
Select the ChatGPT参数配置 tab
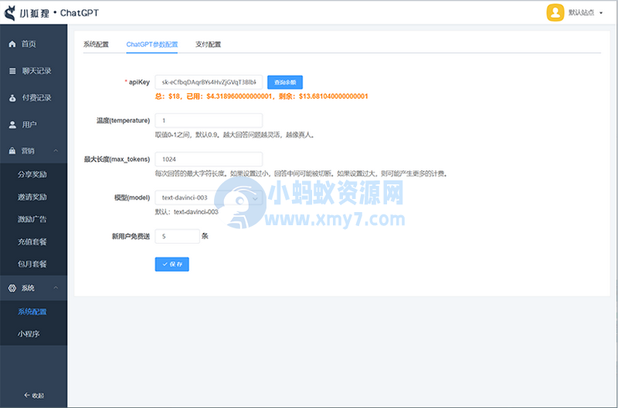pos(151,45)
